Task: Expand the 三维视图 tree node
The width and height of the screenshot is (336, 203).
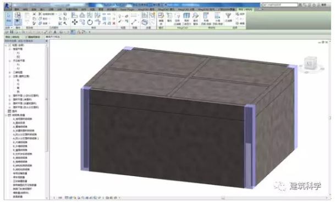Action: click(10, 72)
